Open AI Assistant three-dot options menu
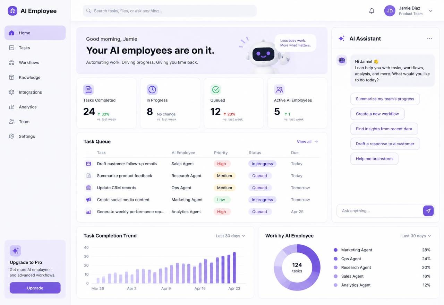 [429, 38]
